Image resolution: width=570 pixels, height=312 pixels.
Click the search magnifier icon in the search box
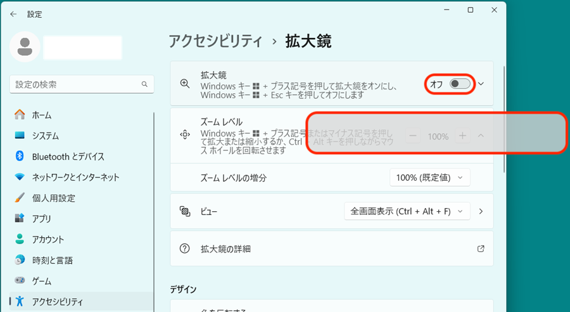click(x=145, y=84)
